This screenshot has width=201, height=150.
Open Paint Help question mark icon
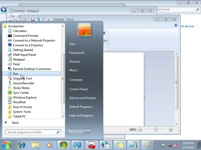tap(176, 25)
